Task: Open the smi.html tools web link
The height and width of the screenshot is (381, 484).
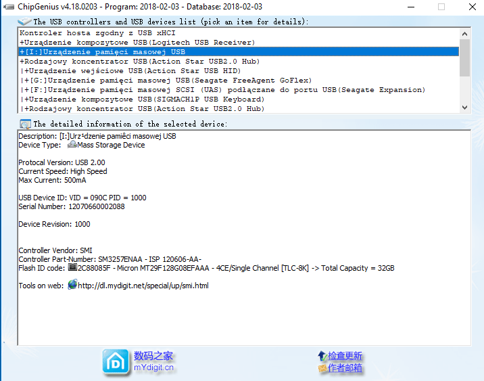Action: point(143,286)
